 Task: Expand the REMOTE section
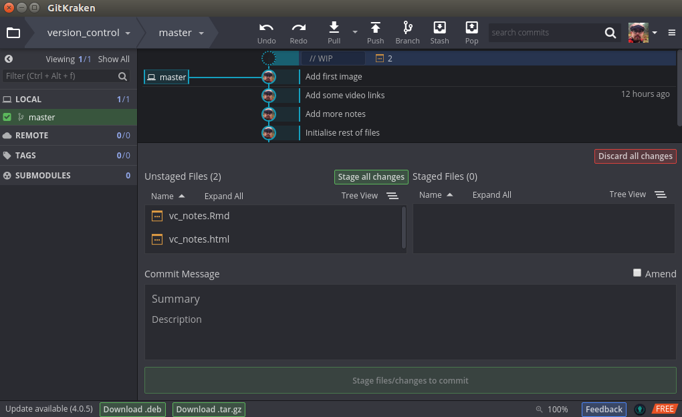pyautogui.click(x=68, y=135)
